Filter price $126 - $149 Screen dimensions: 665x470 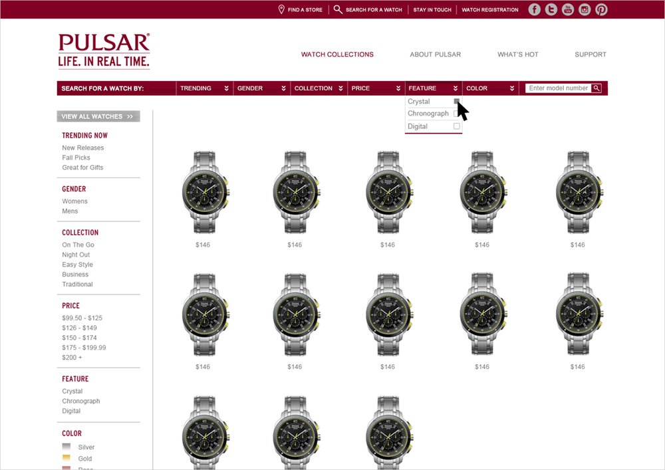point(79,328)
